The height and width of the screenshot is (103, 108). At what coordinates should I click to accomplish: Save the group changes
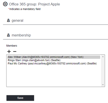tap(20, 98)
